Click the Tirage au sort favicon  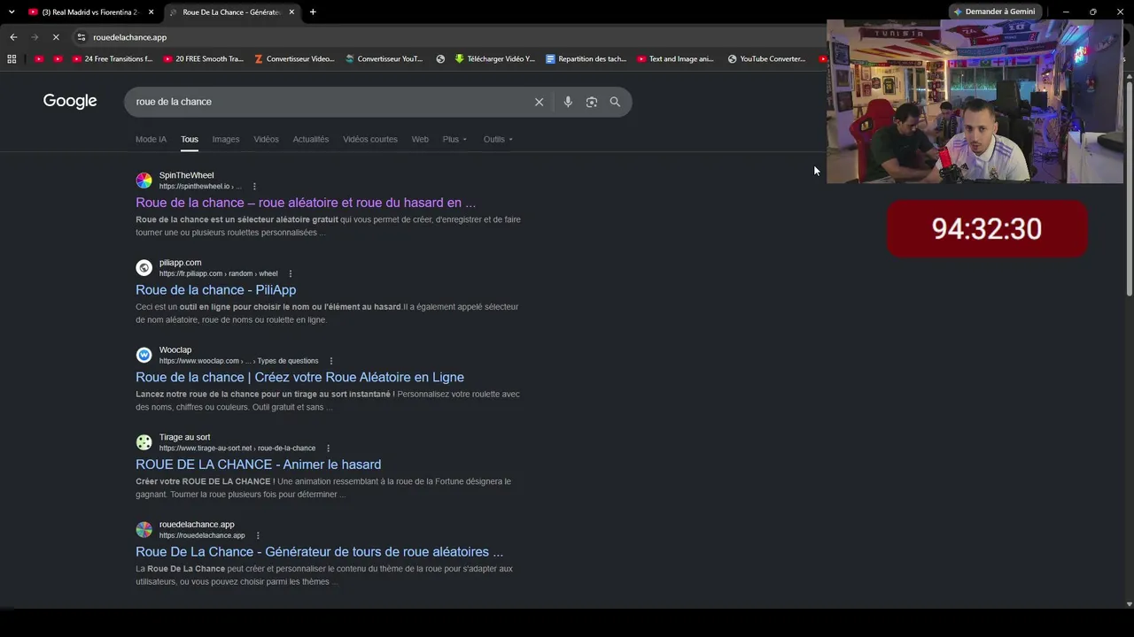coord(144,442)
